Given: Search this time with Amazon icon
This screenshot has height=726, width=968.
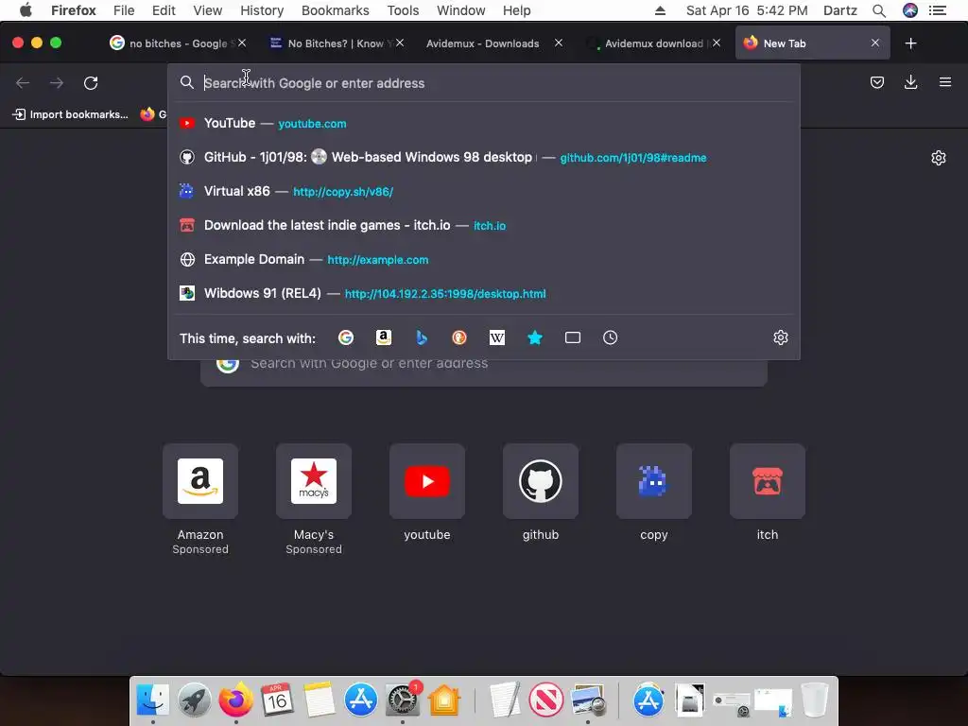Looking at the screenshot, I should (x=384, y=337).
